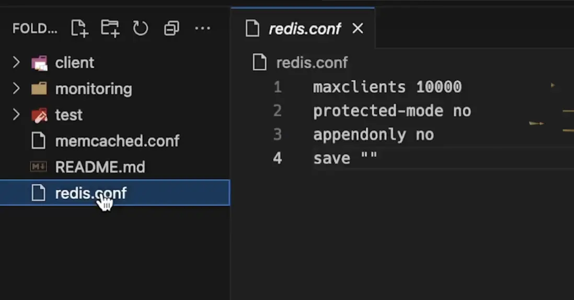Expand the test folder chevron
The height and width of the screenshot is (300, 574).
pyautogui.click(x=16, y=115)
